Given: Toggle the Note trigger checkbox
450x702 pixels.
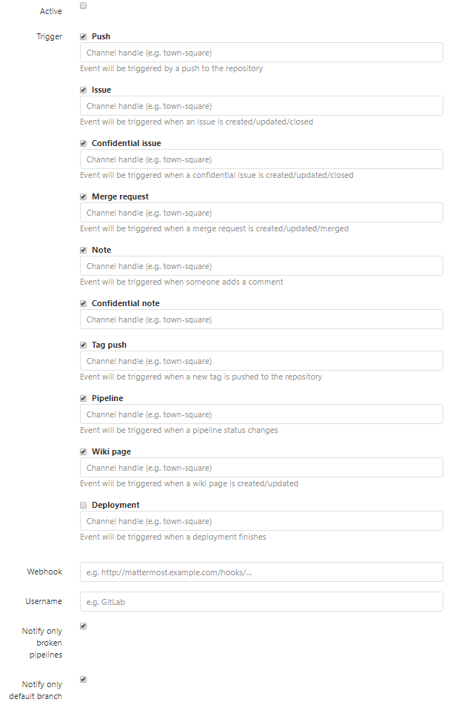Looking at the screenshot, I should (84, 250).
